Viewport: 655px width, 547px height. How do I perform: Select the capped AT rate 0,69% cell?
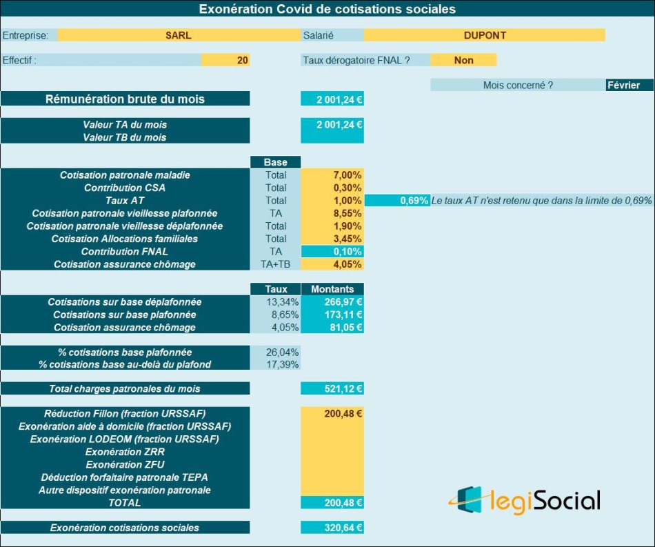click(396, 201)
